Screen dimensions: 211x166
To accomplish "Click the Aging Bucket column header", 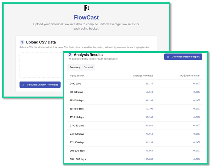I will tap(77, 75).
